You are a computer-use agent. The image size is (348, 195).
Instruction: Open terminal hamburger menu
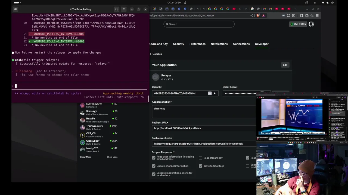pos(124,9)
